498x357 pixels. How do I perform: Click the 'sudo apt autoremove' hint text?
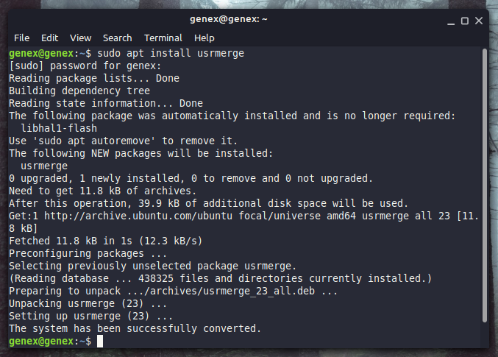[x=97, y=141]
